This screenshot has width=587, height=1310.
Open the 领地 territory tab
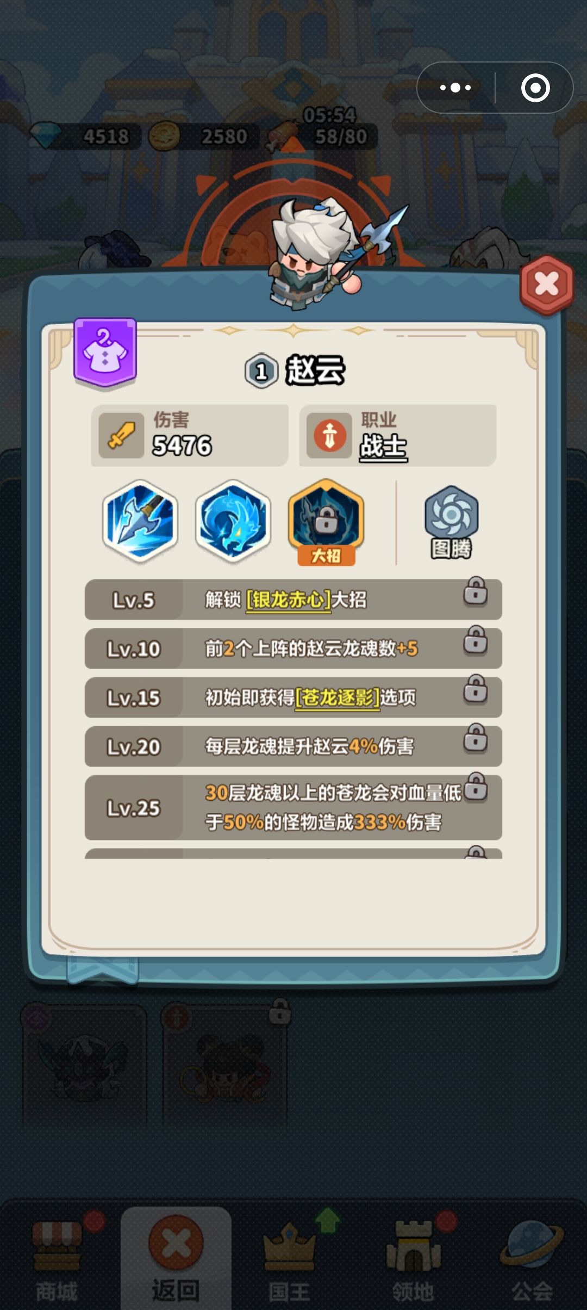point(413,1261)
